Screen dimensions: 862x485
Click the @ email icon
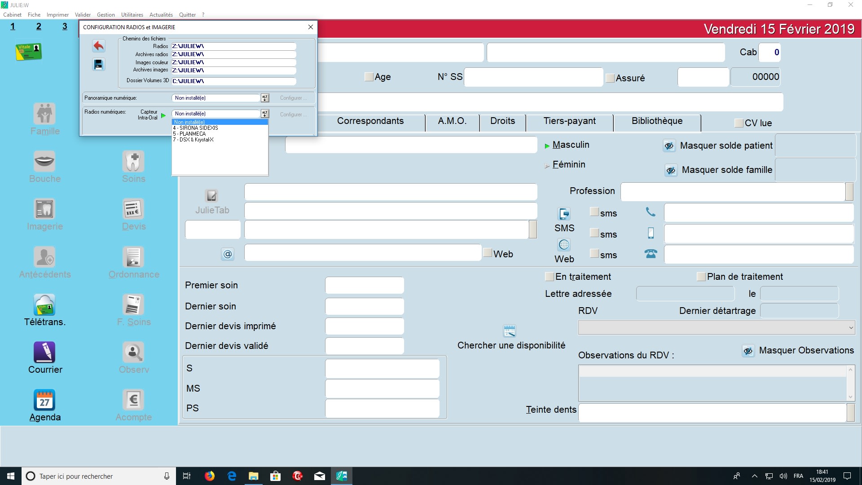pyautogui.click(x=228, y=254)
